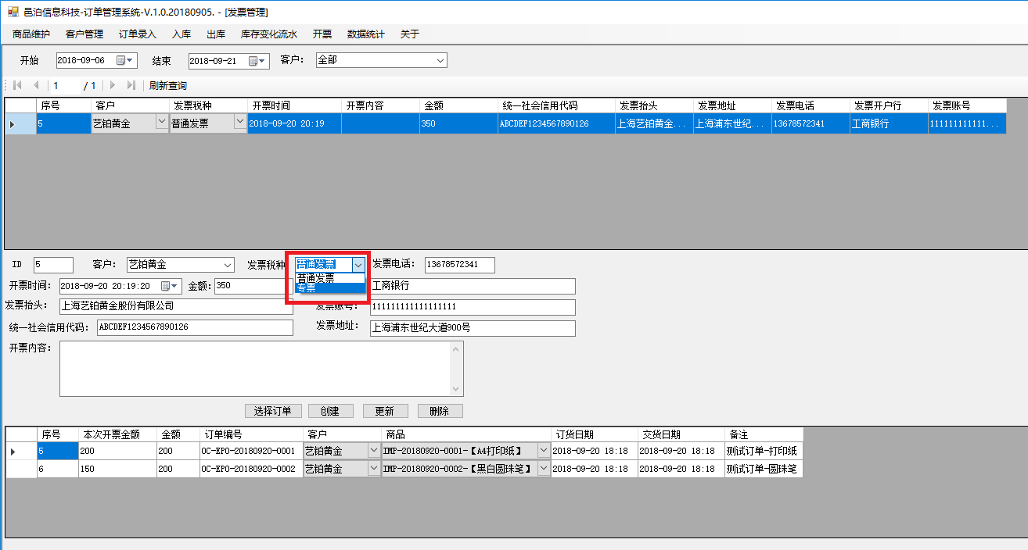This screenshot has height=550, width=1028.
Task: Click the 工商银行 bank input field
Action: [473, 286]
